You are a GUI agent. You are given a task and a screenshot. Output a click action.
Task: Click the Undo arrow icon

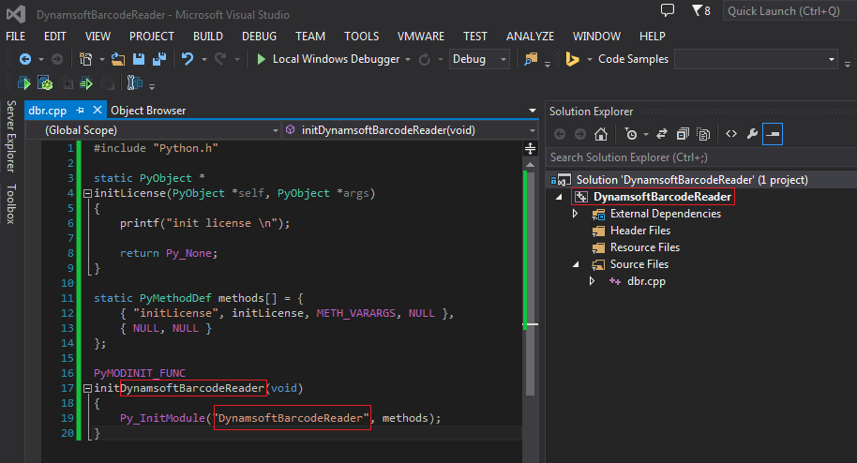pyautogui.click(x=188, y=59)
